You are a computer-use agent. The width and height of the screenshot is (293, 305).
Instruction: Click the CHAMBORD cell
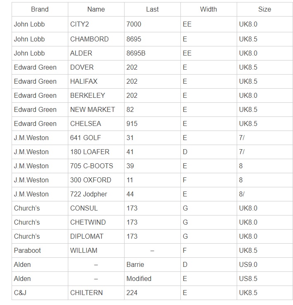[x=89, y=39]
